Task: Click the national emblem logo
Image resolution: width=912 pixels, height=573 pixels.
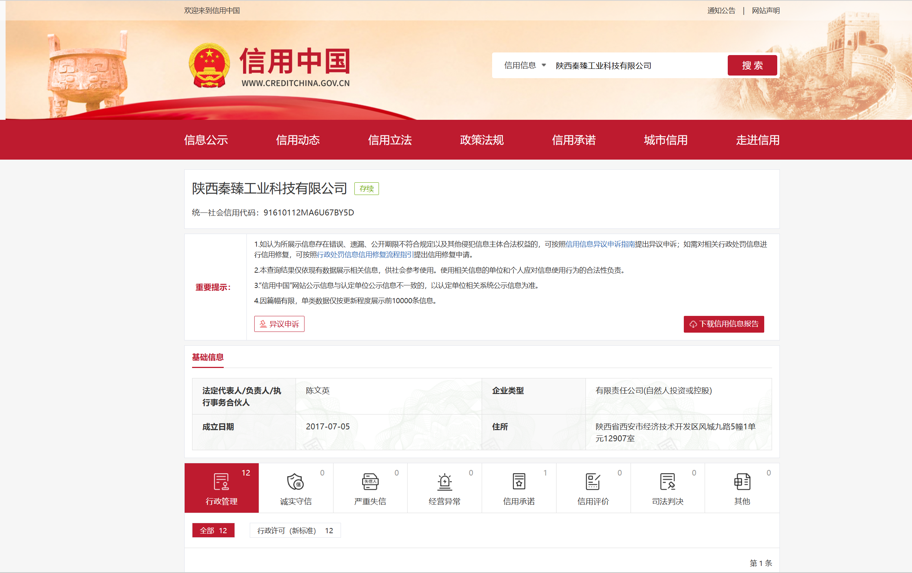Action: pyautogui.click(x=209, y=65)
